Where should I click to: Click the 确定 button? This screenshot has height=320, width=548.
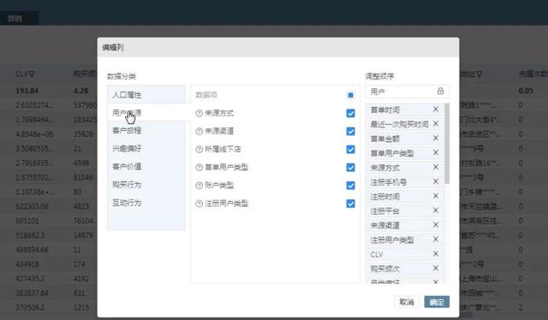[x=437, y=302]
